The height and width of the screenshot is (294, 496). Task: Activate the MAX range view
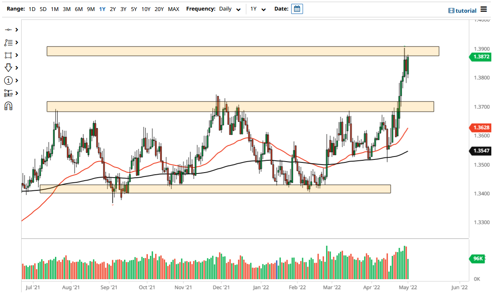(174, 9)
